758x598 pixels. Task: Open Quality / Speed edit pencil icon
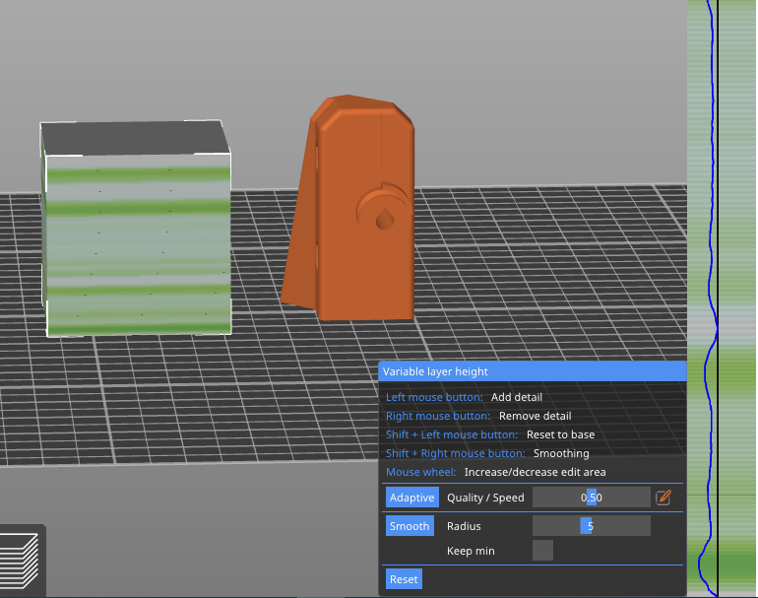coord(663,498)
